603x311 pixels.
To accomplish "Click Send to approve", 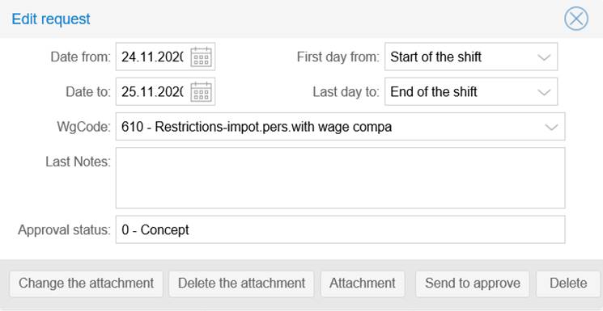I will pos(473,284).
